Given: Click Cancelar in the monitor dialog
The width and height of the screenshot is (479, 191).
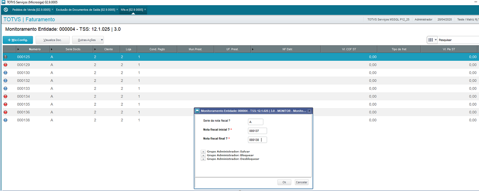Looking at the screenshot, I should point(302,182).
